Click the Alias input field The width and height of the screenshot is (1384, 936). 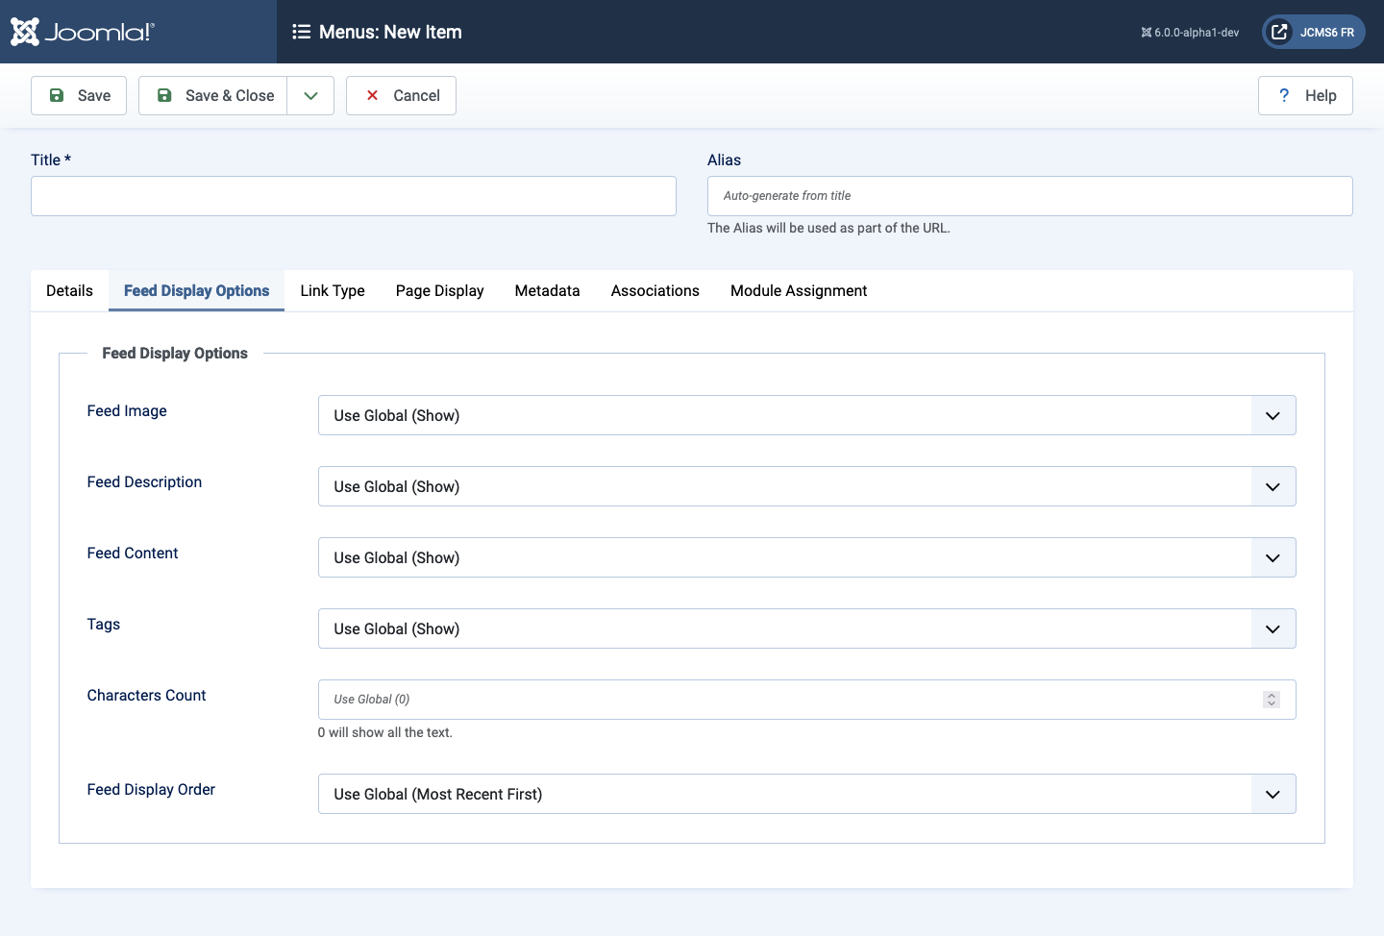coord(1030,196)
